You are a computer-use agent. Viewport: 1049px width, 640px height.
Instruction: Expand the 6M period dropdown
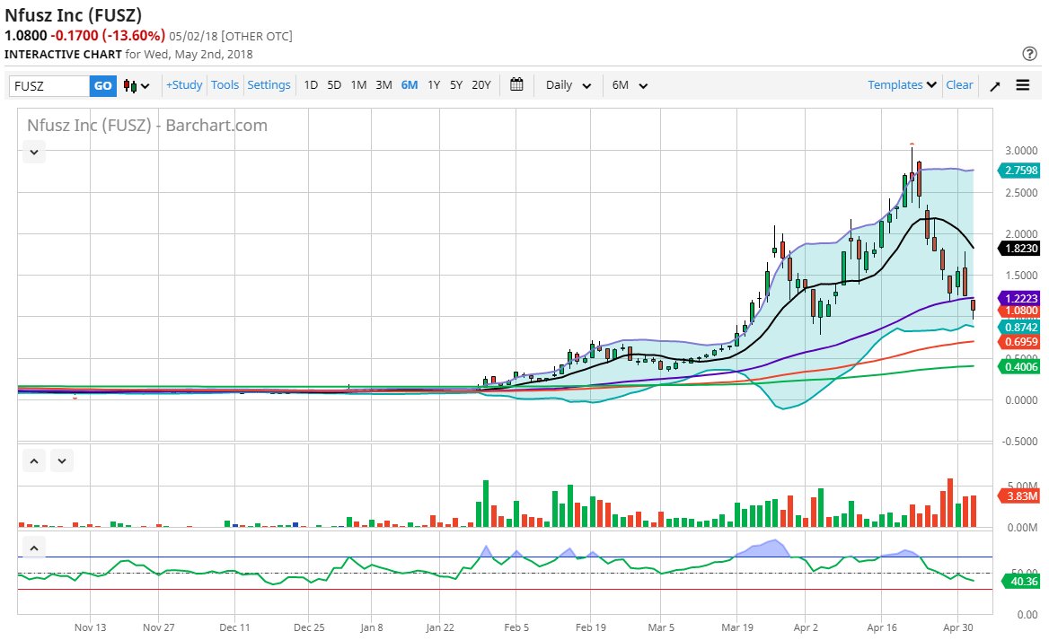click(630, 85)
